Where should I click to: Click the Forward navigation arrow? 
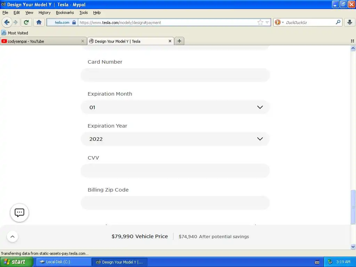tap(16, 22)
